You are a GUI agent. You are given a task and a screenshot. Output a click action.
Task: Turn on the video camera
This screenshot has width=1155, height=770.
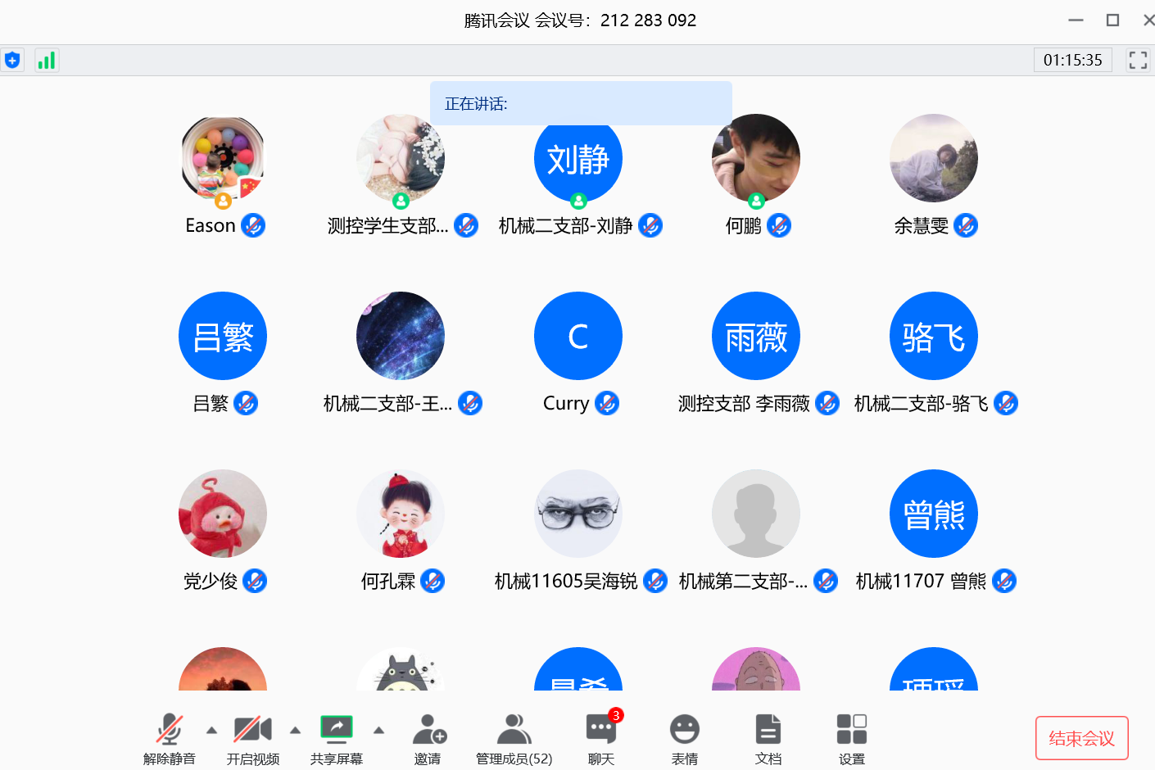point(253,737)
